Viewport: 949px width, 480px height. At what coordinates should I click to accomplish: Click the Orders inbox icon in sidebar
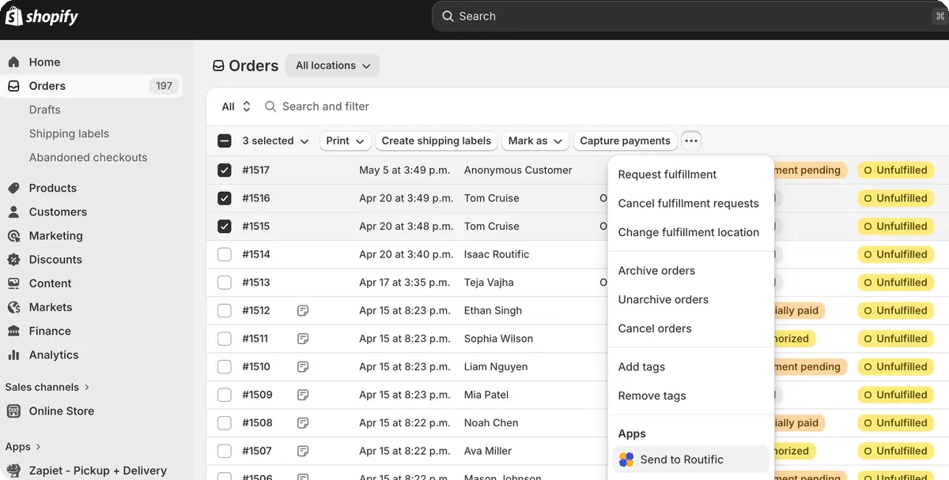click(x=13, y=85)
